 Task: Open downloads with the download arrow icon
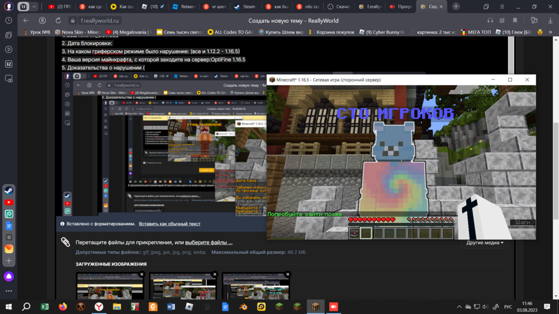pyautogui.click(x=550, y=21)
